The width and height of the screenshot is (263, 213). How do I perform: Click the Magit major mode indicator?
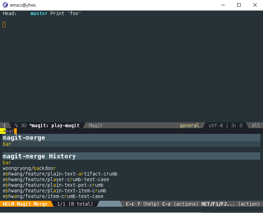(x=95, y=125)
